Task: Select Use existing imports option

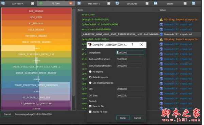Action: point(90,83)
